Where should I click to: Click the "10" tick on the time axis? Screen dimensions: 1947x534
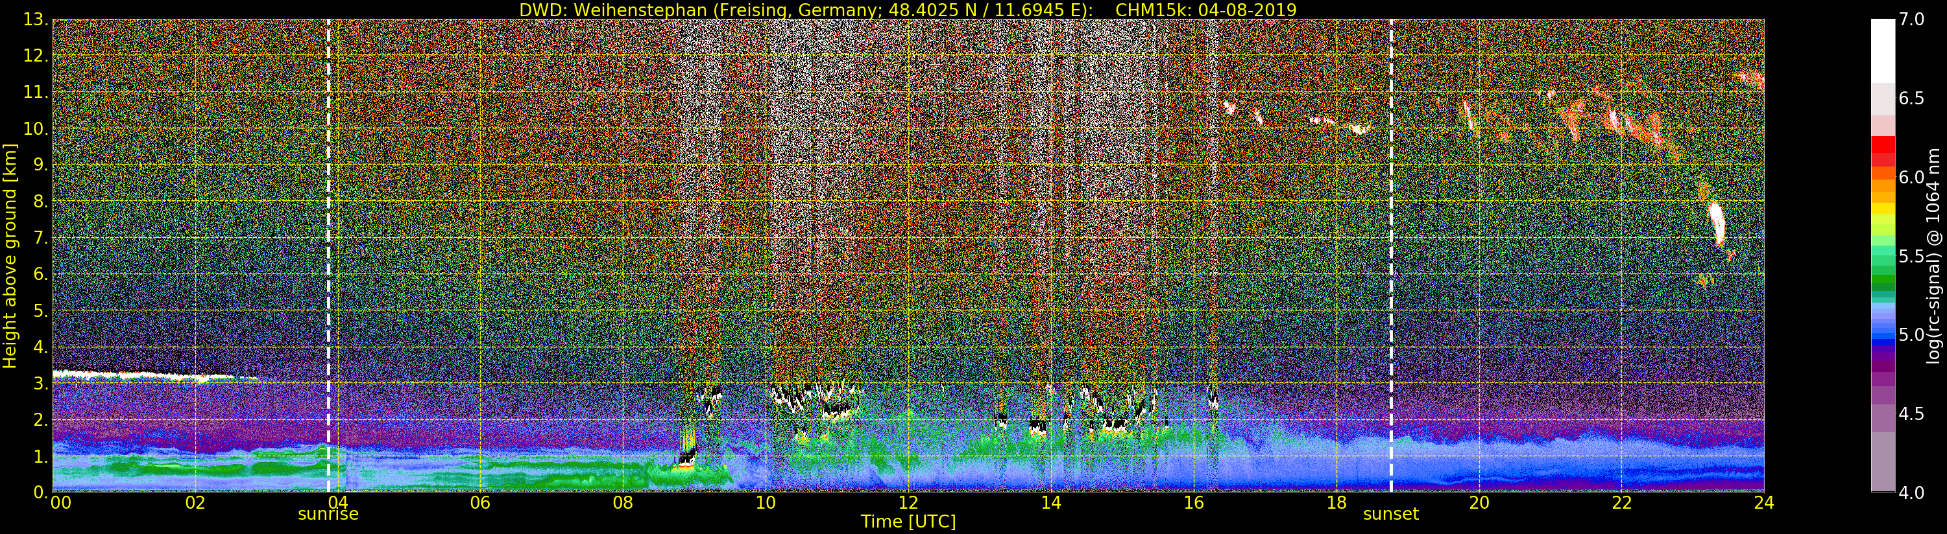766,503
